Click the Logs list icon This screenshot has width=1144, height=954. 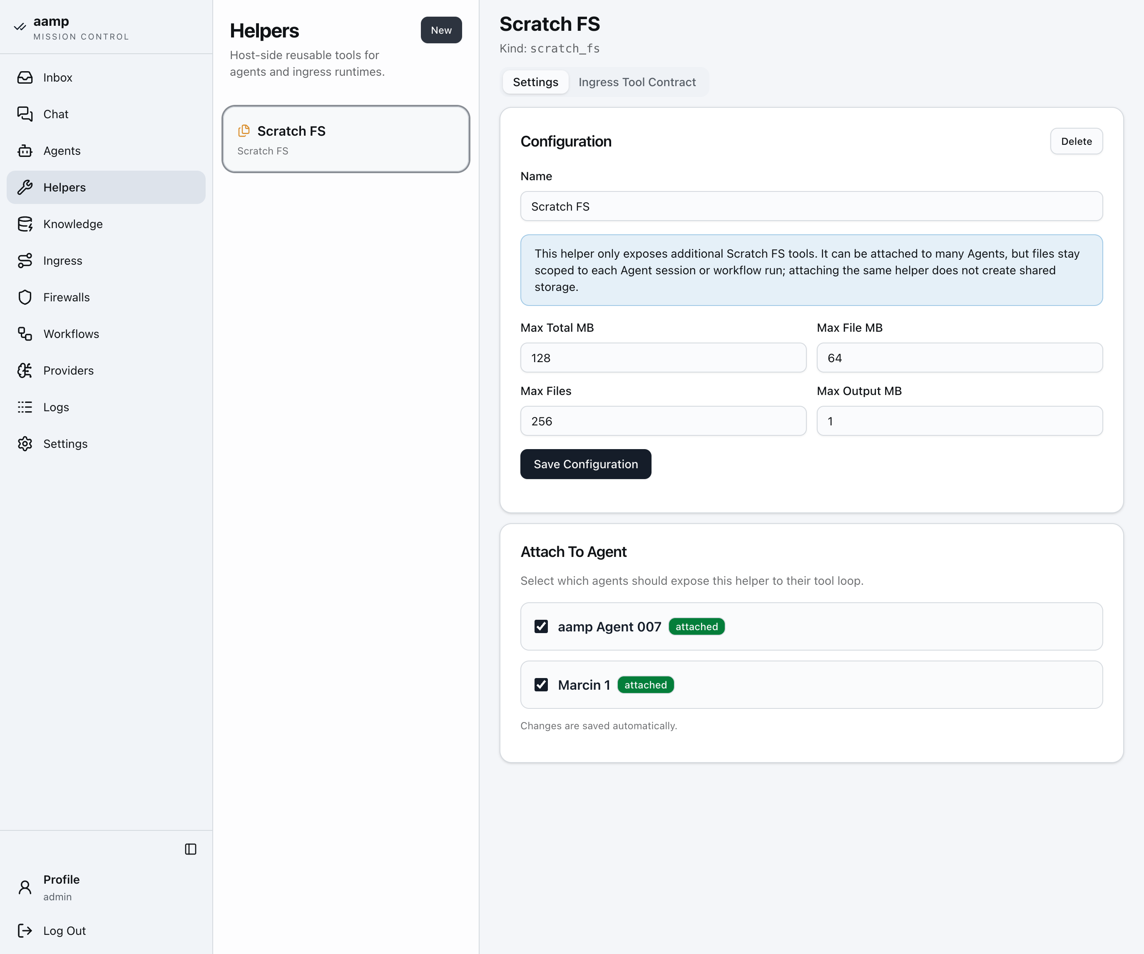[x=25, y=407]
